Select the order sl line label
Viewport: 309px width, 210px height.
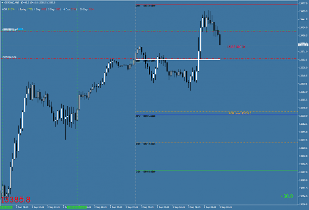[x=9, y=30]
